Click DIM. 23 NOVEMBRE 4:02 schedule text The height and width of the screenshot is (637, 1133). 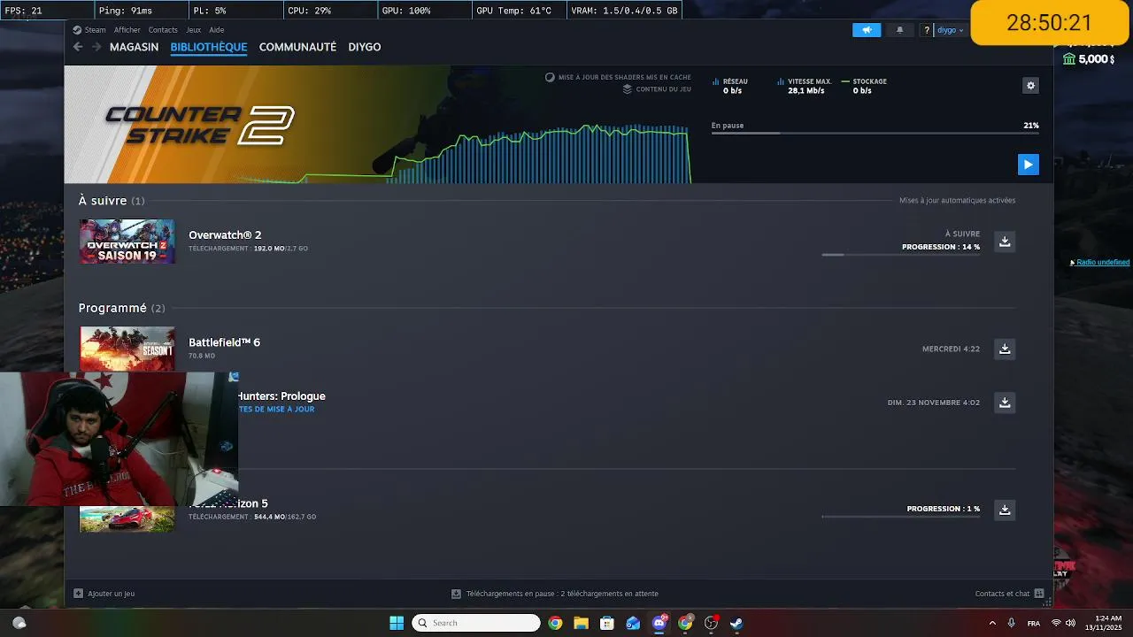coord(933,403)
